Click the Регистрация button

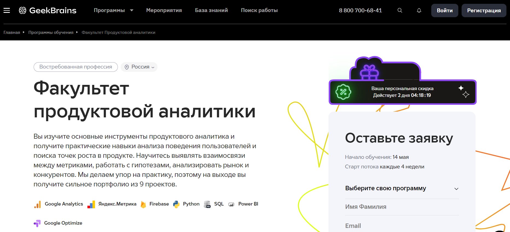coord(484,10)
